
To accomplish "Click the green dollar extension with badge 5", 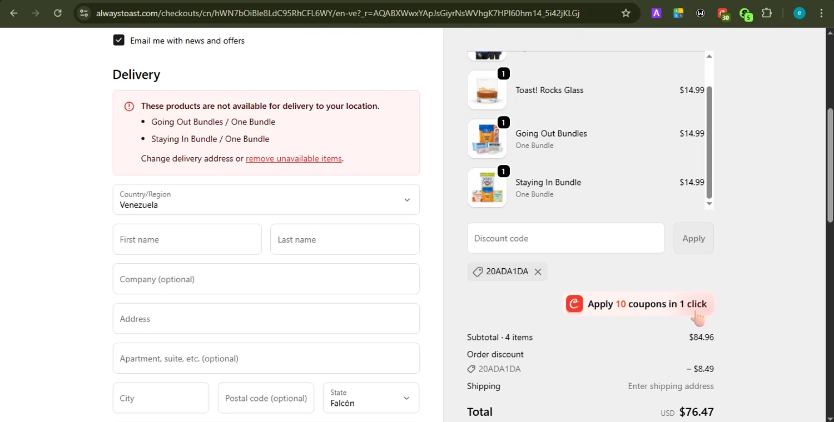I will tap(745, 13).
